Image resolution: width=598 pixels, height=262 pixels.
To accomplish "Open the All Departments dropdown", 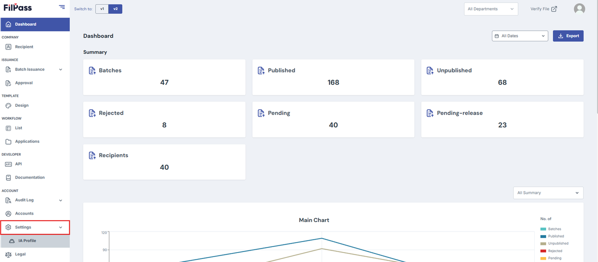I will [x=491, y=9].
